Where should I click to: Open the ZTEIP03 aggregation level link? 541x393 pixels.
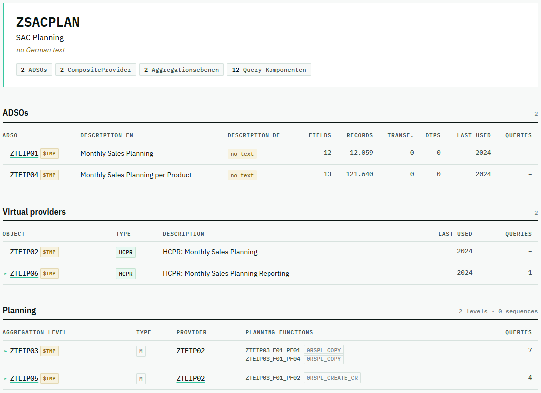[24, 351]
